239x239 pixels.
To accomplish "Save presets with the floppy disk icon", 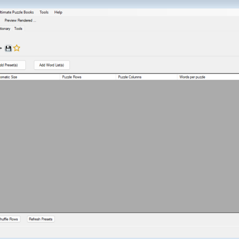I will [8, 48].
